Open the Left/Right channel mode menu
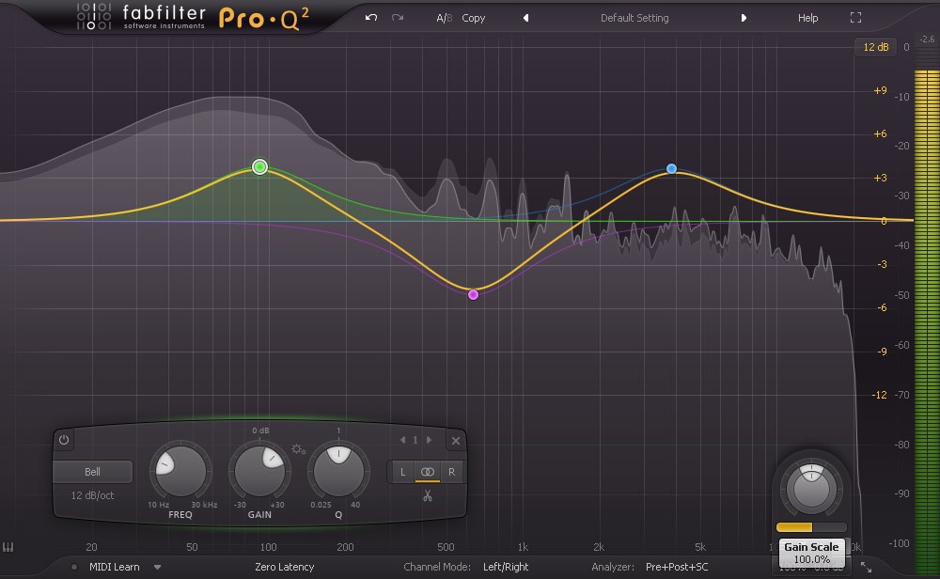This screenshot has height=579, width=940. tap(506, 567)
